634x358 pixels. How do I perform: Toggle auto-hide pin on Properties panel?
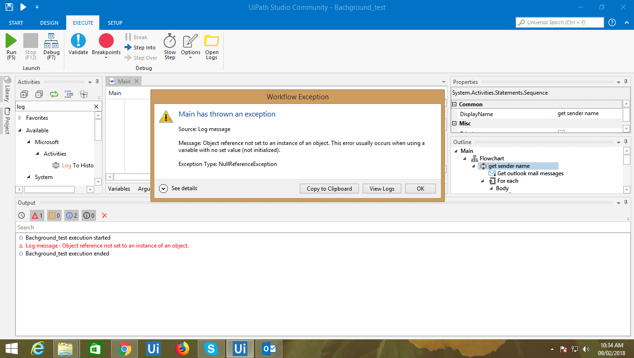coord(626,82)
